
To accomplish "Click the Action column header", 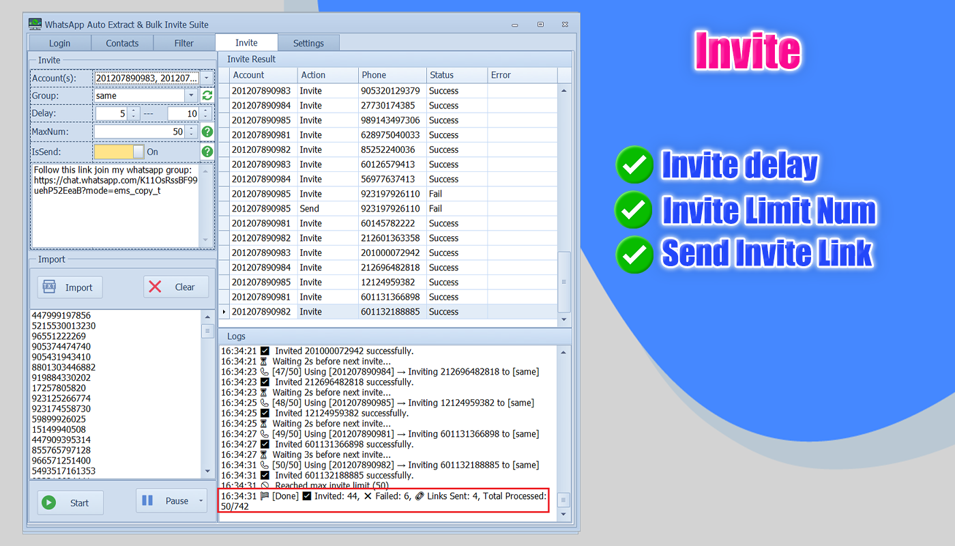I will (x=328, y=75).
